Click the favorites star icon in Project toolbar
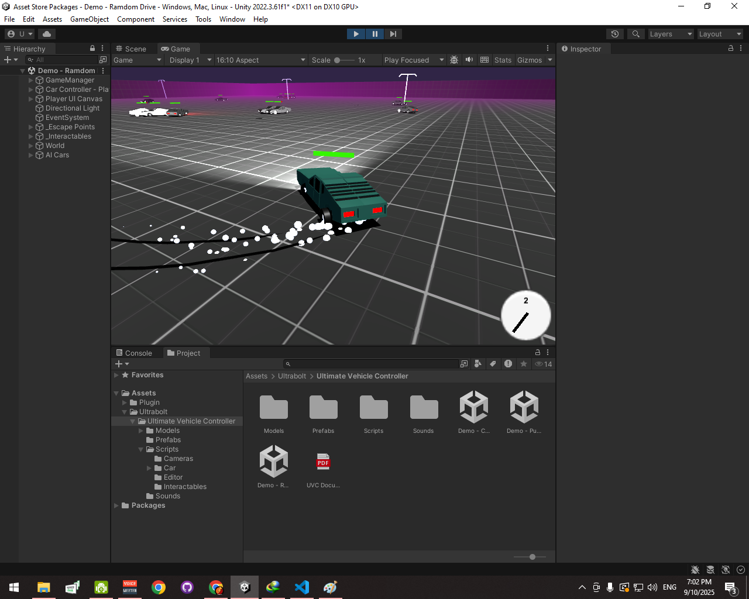The image size is (749, 599). pos(524,364)
